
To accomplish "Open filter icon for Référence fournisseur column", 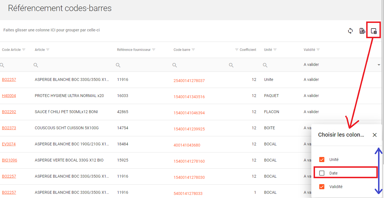I will 154,50.
